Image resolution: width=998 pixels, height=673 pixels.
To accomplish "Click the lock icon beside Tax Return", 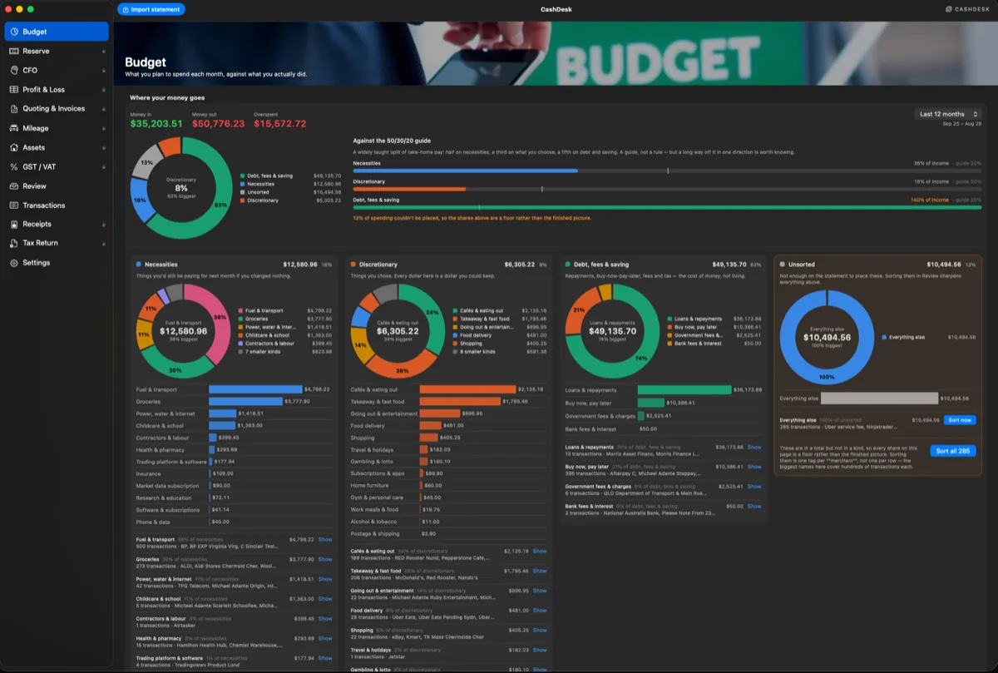I will coord(103,244).
